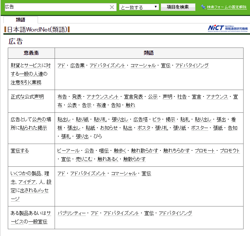Image resolution: width=250 pixels, height=236 pixels.
Task: Click the synonym アナウンスメント
Action: (103, 97)
